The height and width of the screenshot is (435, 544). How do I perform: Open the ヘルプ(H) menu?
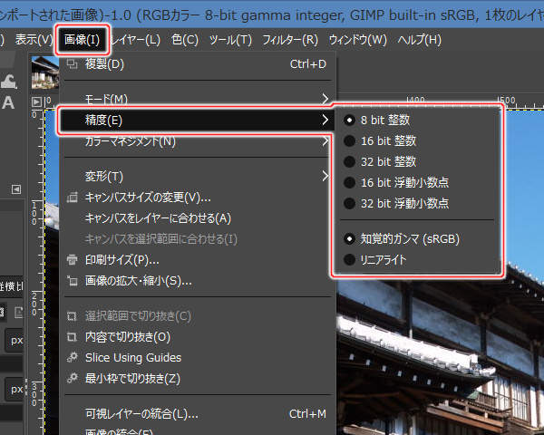point(420,40)
